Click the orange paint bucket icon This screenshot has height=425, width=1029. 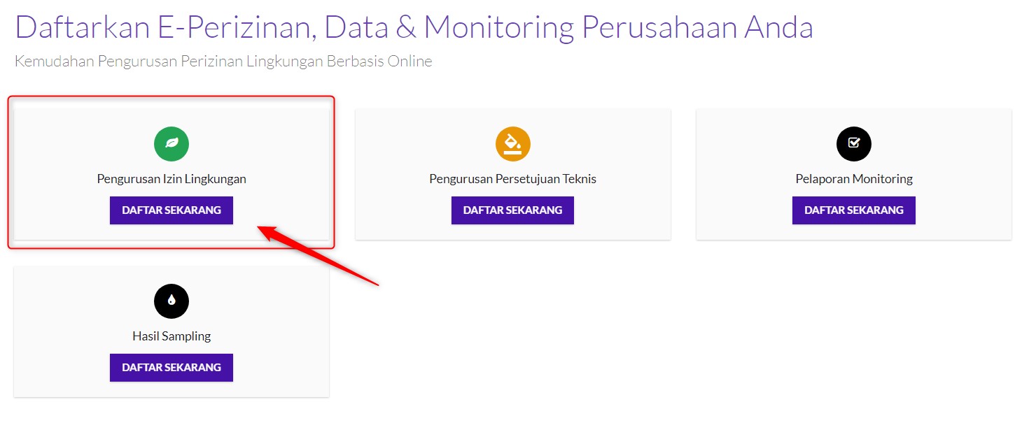tap(512, 144)
